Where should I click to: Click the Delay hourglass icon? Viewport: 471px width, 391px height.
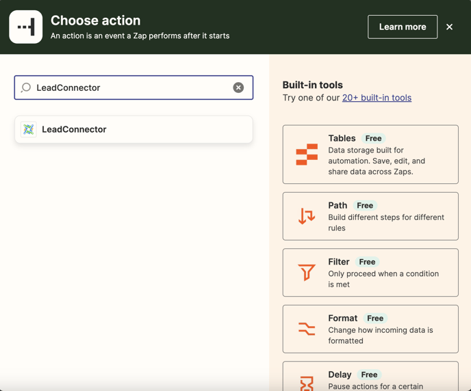[307, 382]
